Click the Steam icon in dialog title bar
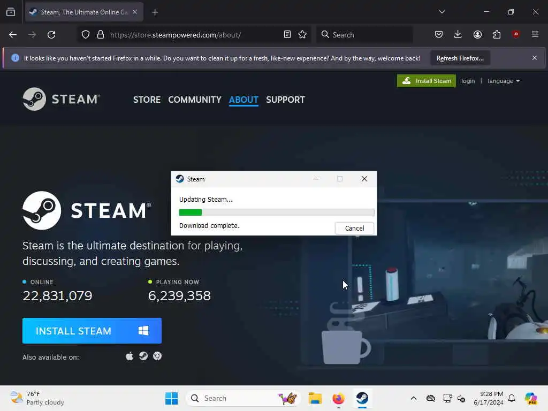The image size is (548, 411). (180, 179)
